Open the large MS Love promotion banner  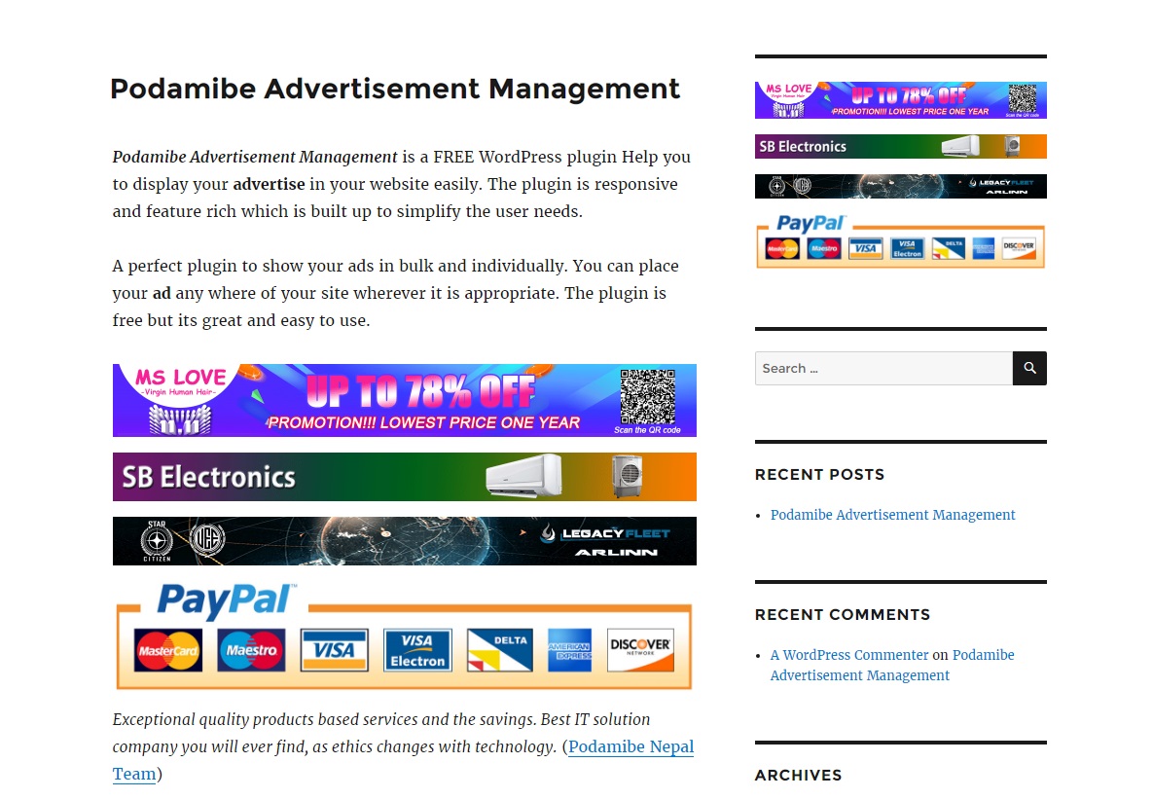point(405,400)
